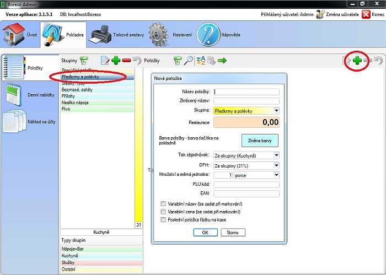Click the magnifier search icon in Položky toolbar
Viewport: 386px width, 275px height.
189,61
